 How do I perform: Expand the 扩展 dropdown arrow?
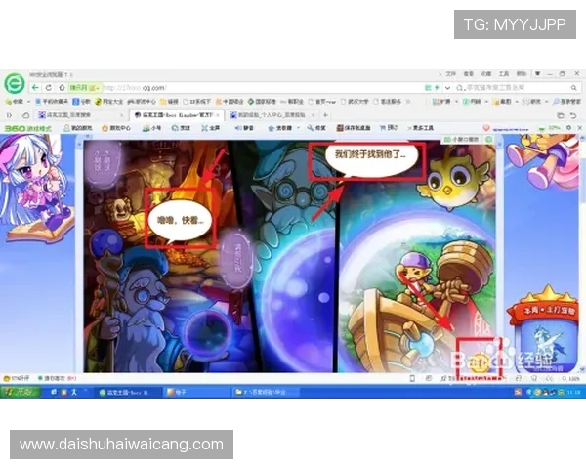[456, 102]
